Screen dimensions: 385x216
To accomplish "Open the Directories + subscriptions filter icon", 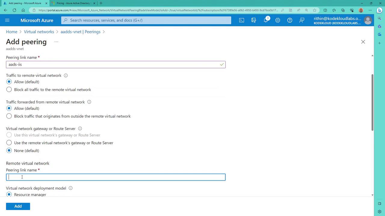I will click(x=254, y=20).
